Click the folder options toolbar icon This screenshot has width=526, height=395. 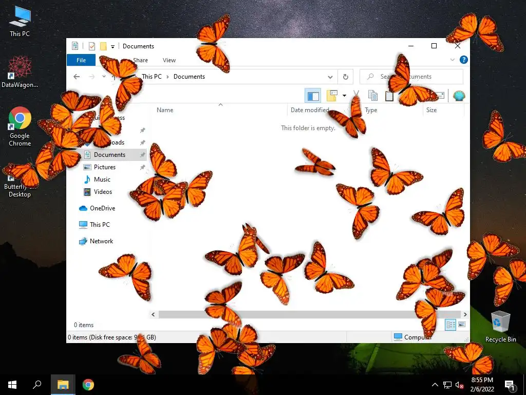click(x=332, y=96)
